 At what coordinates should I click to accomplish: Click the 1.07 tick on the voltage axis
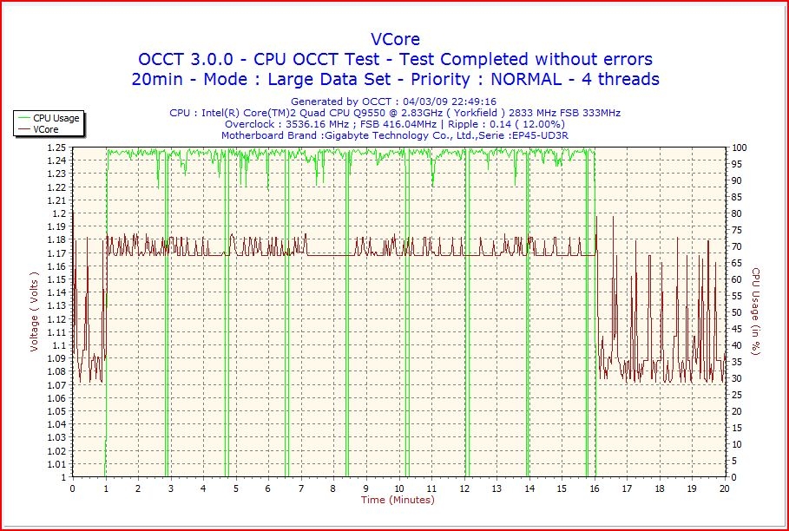(57, 384)
